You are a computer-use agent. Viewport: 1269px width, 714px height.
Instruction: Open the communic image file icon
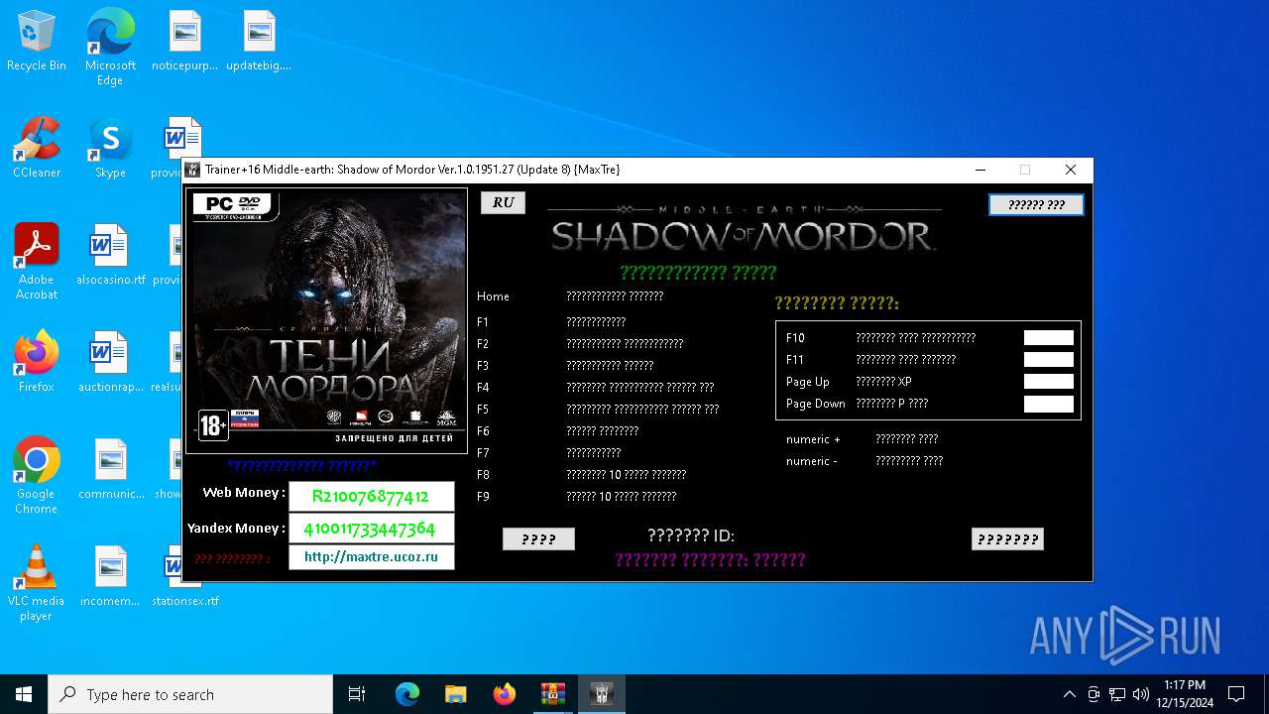(x=110, y=470)
